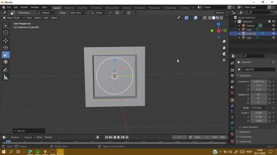Open the Material properties tab
Screen dimensions: 277x155
coord(232,134)
